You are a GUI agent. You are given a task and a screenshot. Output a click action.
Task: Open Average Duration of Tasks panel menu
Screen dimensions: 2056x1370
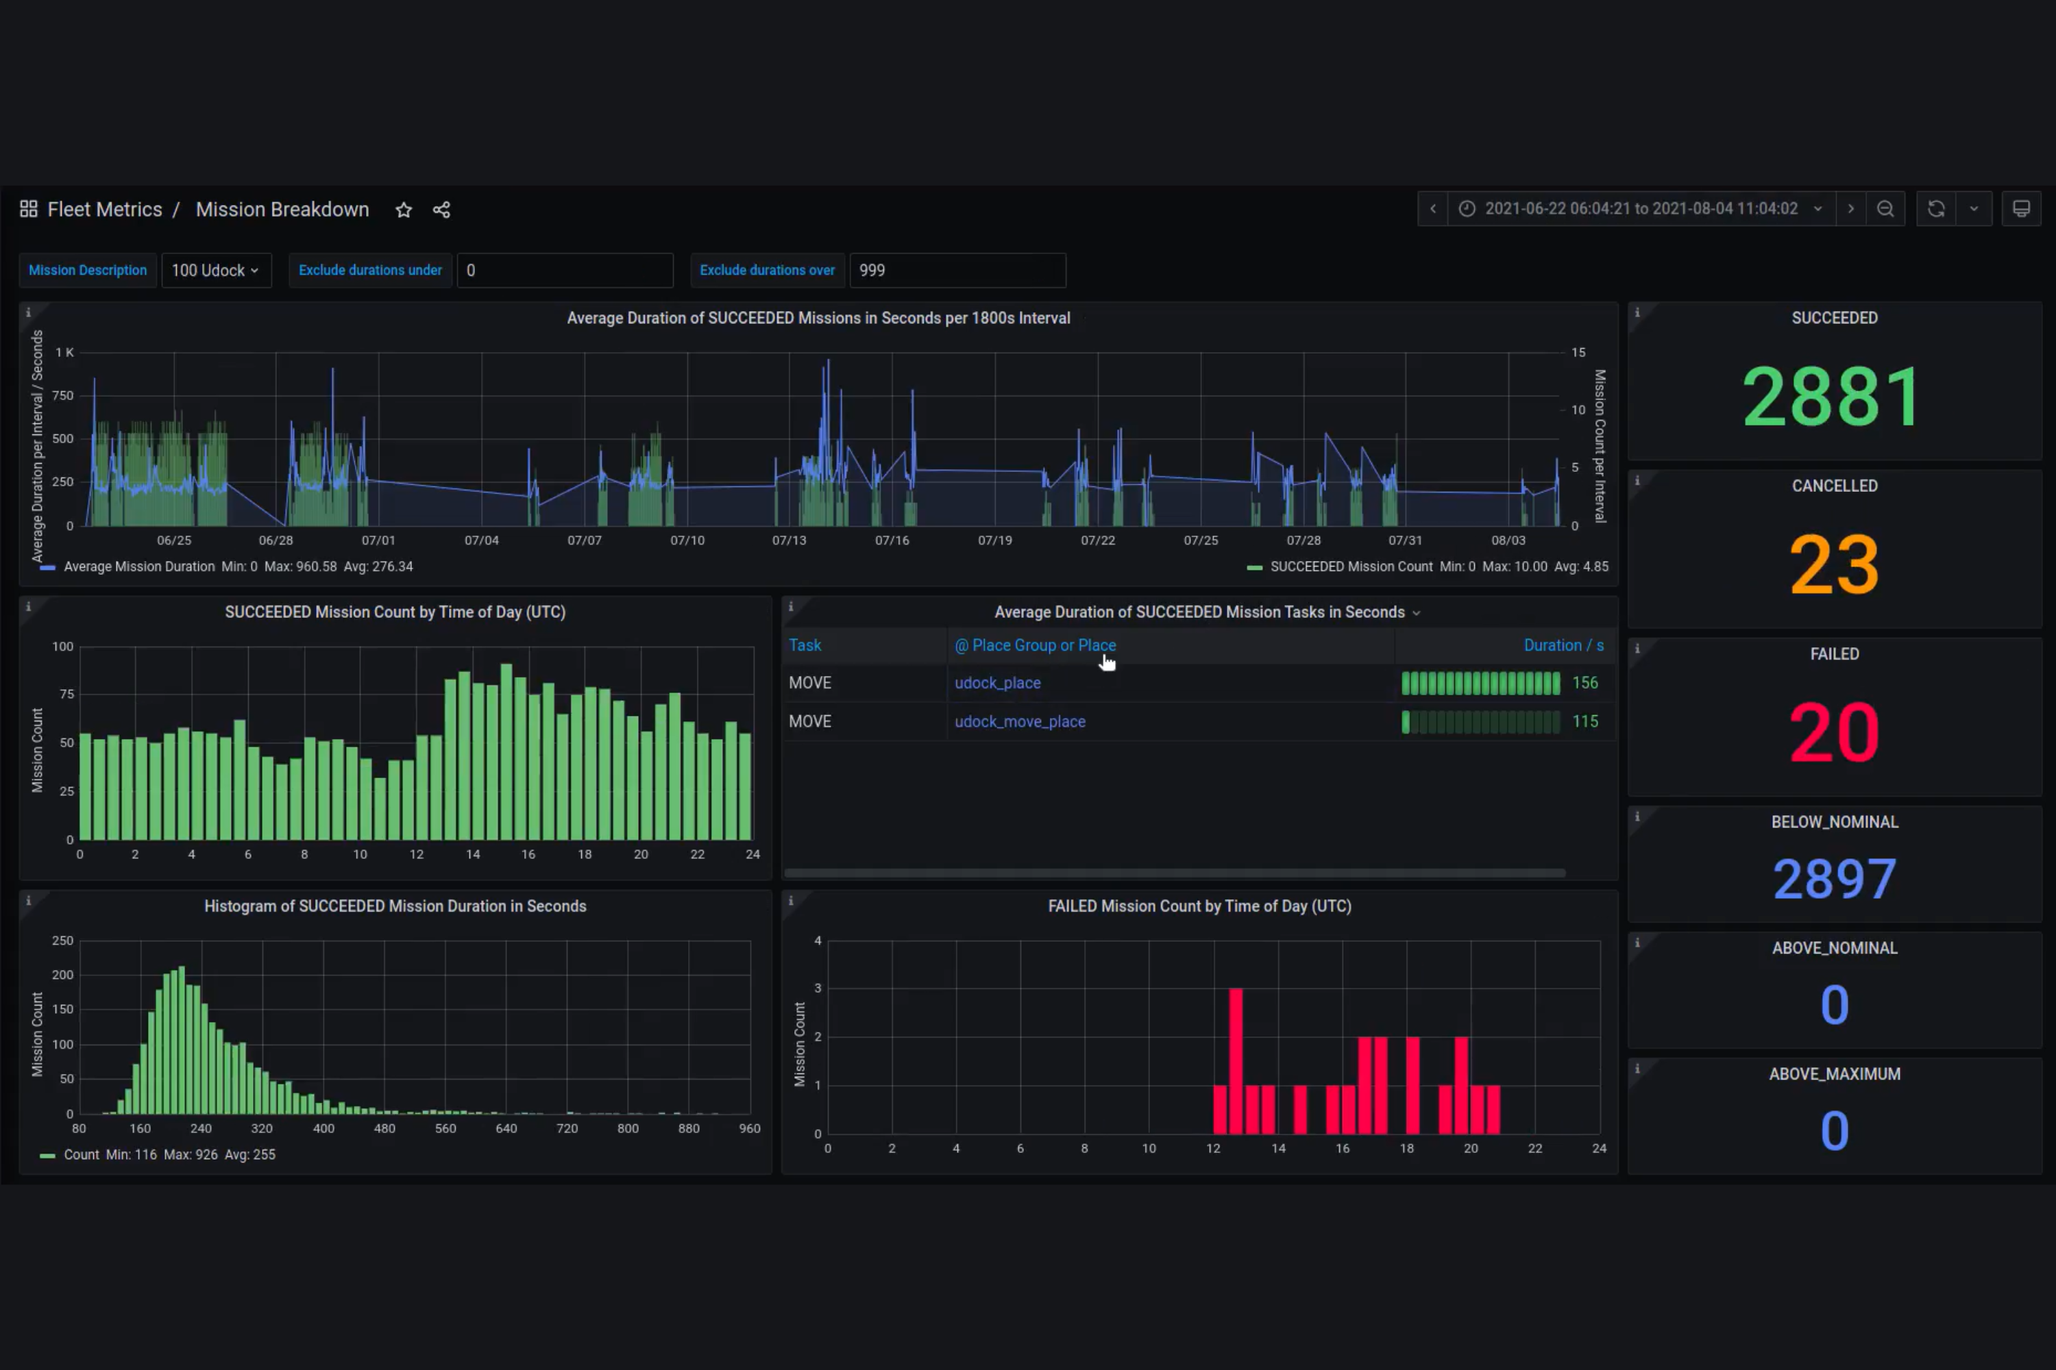tap(1206, 612)
